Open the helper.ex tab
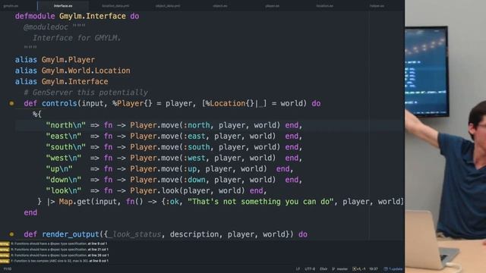The width and height of the screenshot is (486, 273). [x=377, y=6]
